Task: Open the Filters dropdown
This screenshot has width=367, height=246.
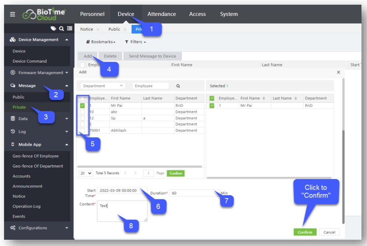Action: (135, 42)
